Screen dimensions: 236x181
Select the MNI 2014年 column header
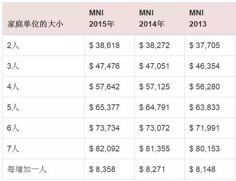tap(152, 18)
